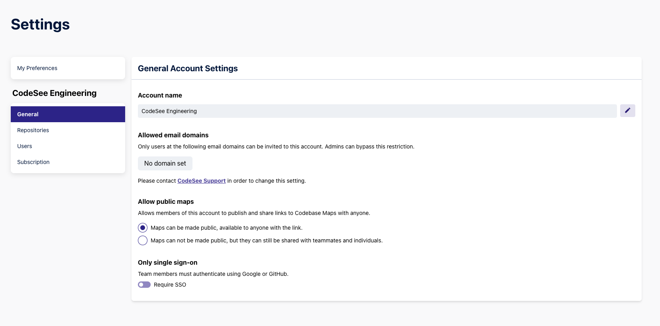The image size is (660, 326).
Task: Click the 'Require SSO' label text
Action: coord(170,285)
